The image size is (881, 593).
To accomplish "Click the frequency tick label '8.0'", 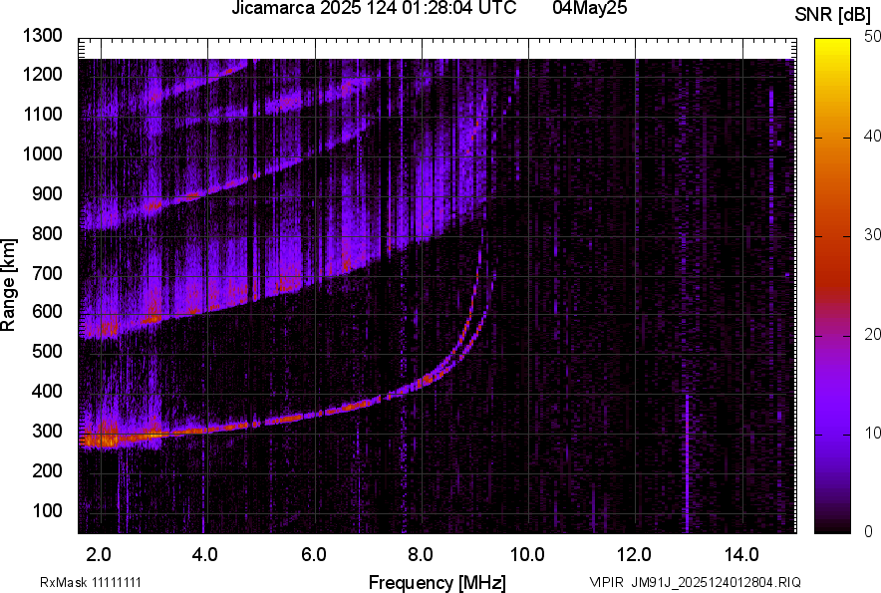I will click(x=421, y=555).
